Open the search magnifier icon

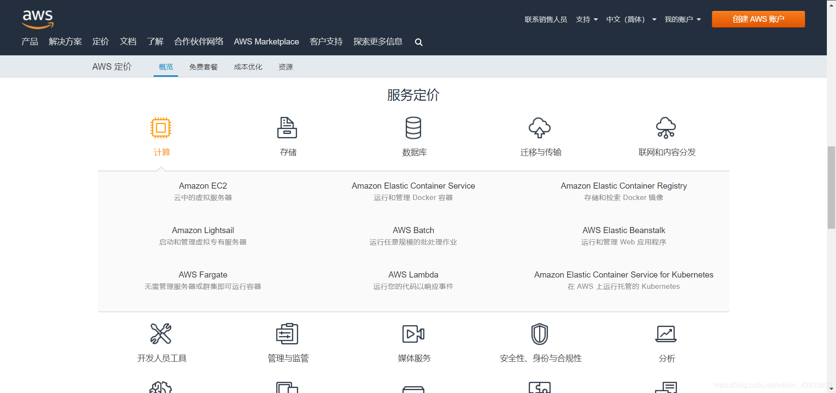[x=418, y=42]
